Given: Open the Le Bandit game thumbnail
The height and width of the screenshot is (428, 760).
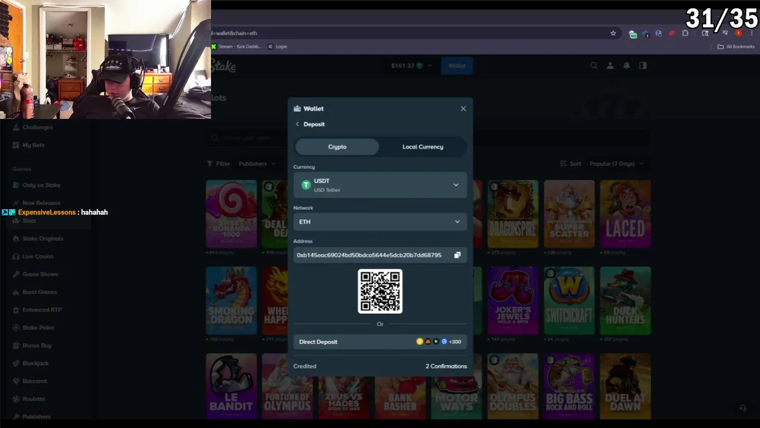Looking at the screenshot, I should pyautogui.click(x=232, y=386).
